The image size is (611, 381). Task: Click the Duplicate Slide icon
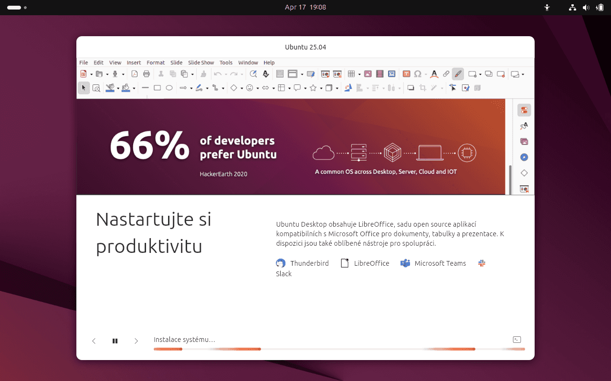click(x=489, y=74)
